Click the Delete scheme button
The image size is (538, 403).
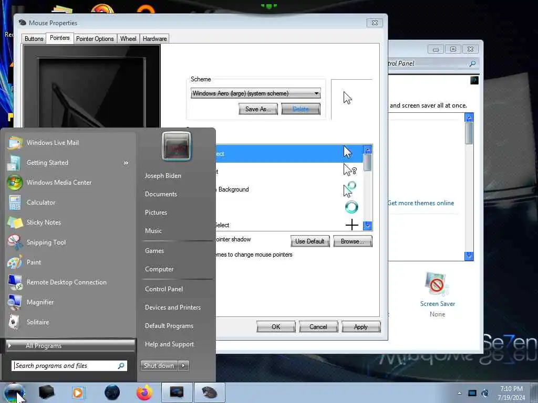(301, 109)
